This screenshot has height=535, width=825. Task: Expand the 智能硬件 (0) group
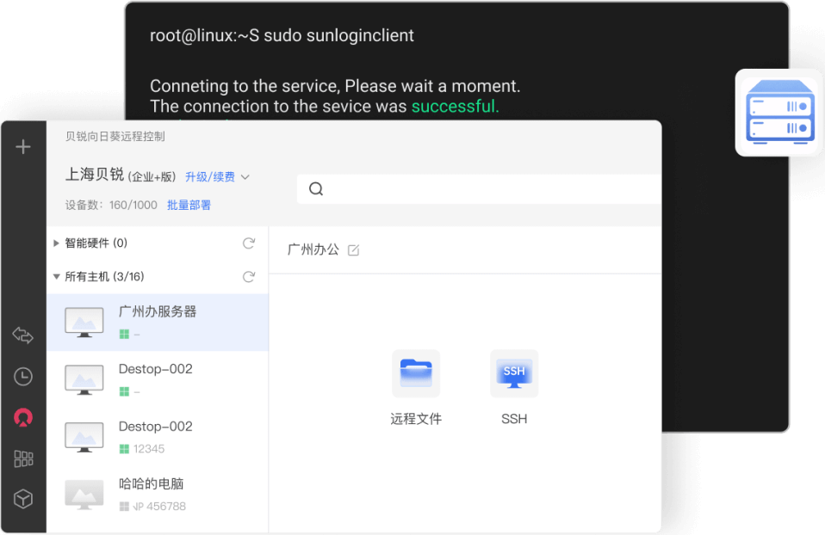click(57, 243)
